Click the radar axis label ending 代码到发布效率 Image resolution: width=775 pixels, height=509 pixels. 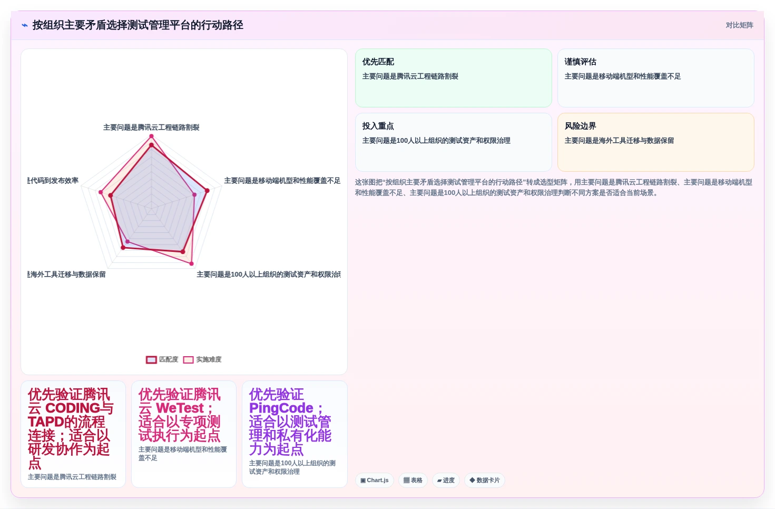click(x=53, y=181)
